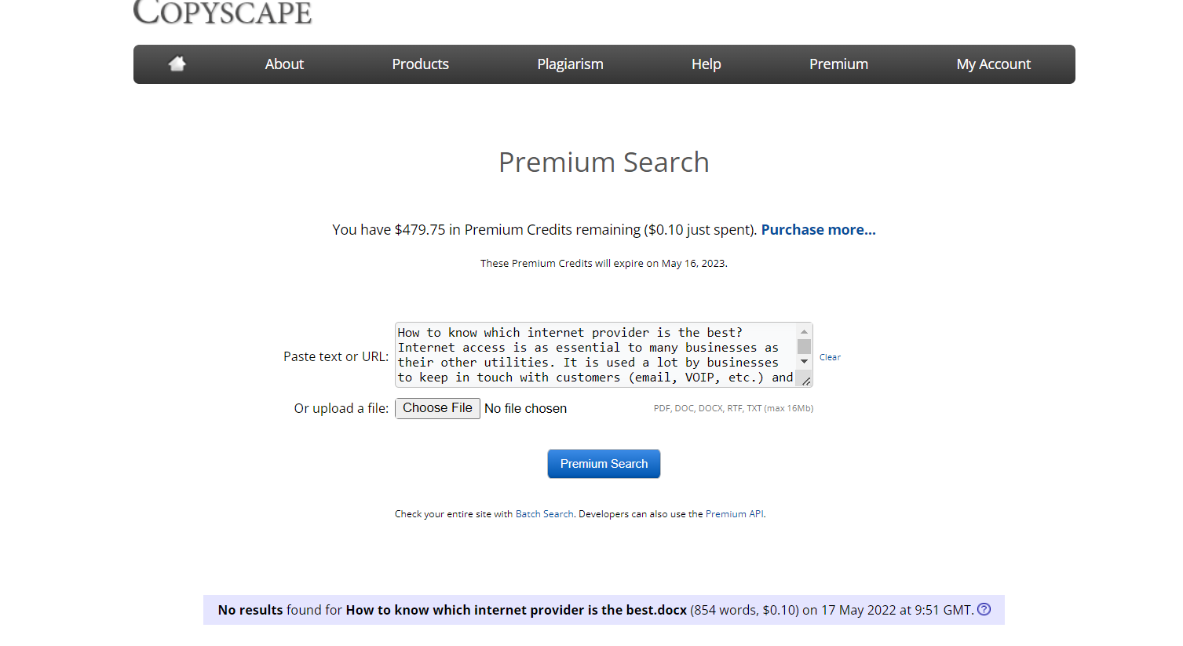Open the Plagiarism menu
Screen dimensions: 1183x646
[570, 64]
